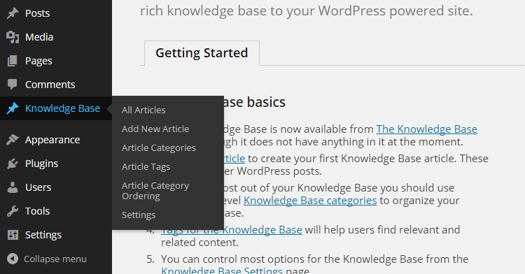Click the Comments speech bubble icon
This screenshot has width=525, height=274.
13,85
